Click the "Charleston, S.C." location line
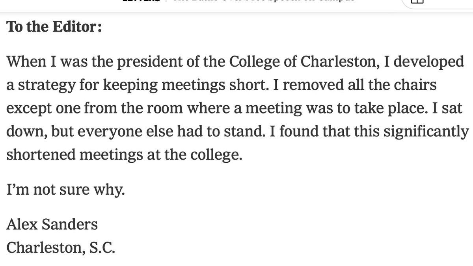Image resolution: width=473 pixels, height=266 pixels. point(61,248)
